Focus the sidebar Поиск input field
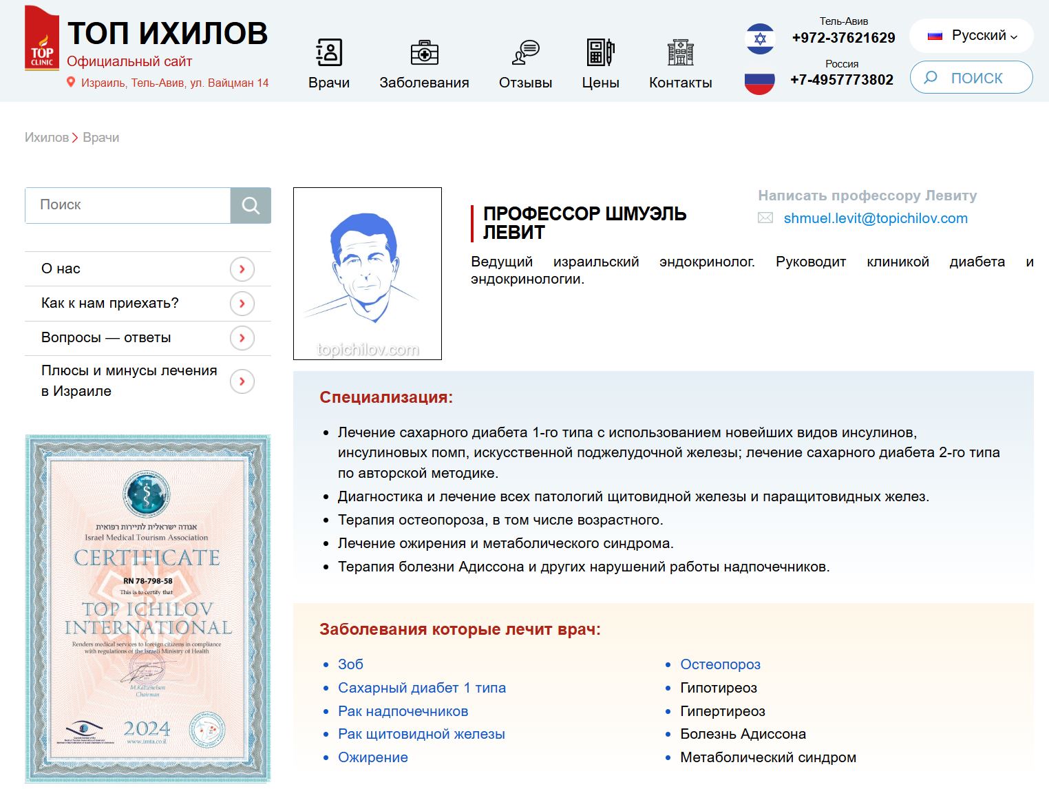This screenshot has width=1049, height=789. (x=128, y=205)
